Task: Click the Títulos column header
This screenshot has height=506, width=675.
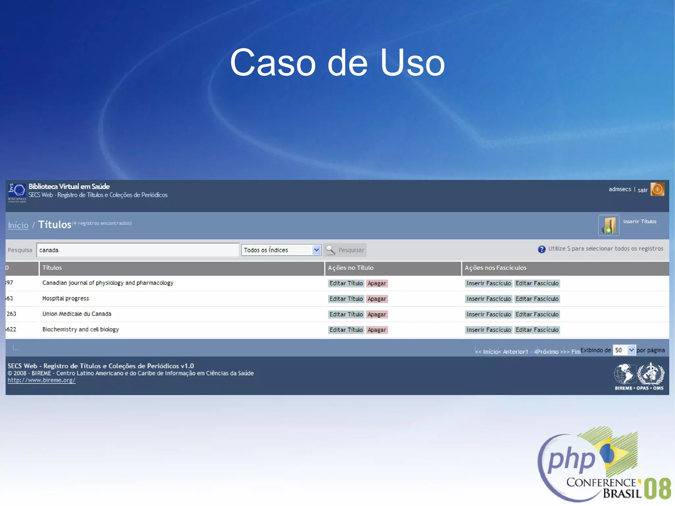Action: click(182, 268)
